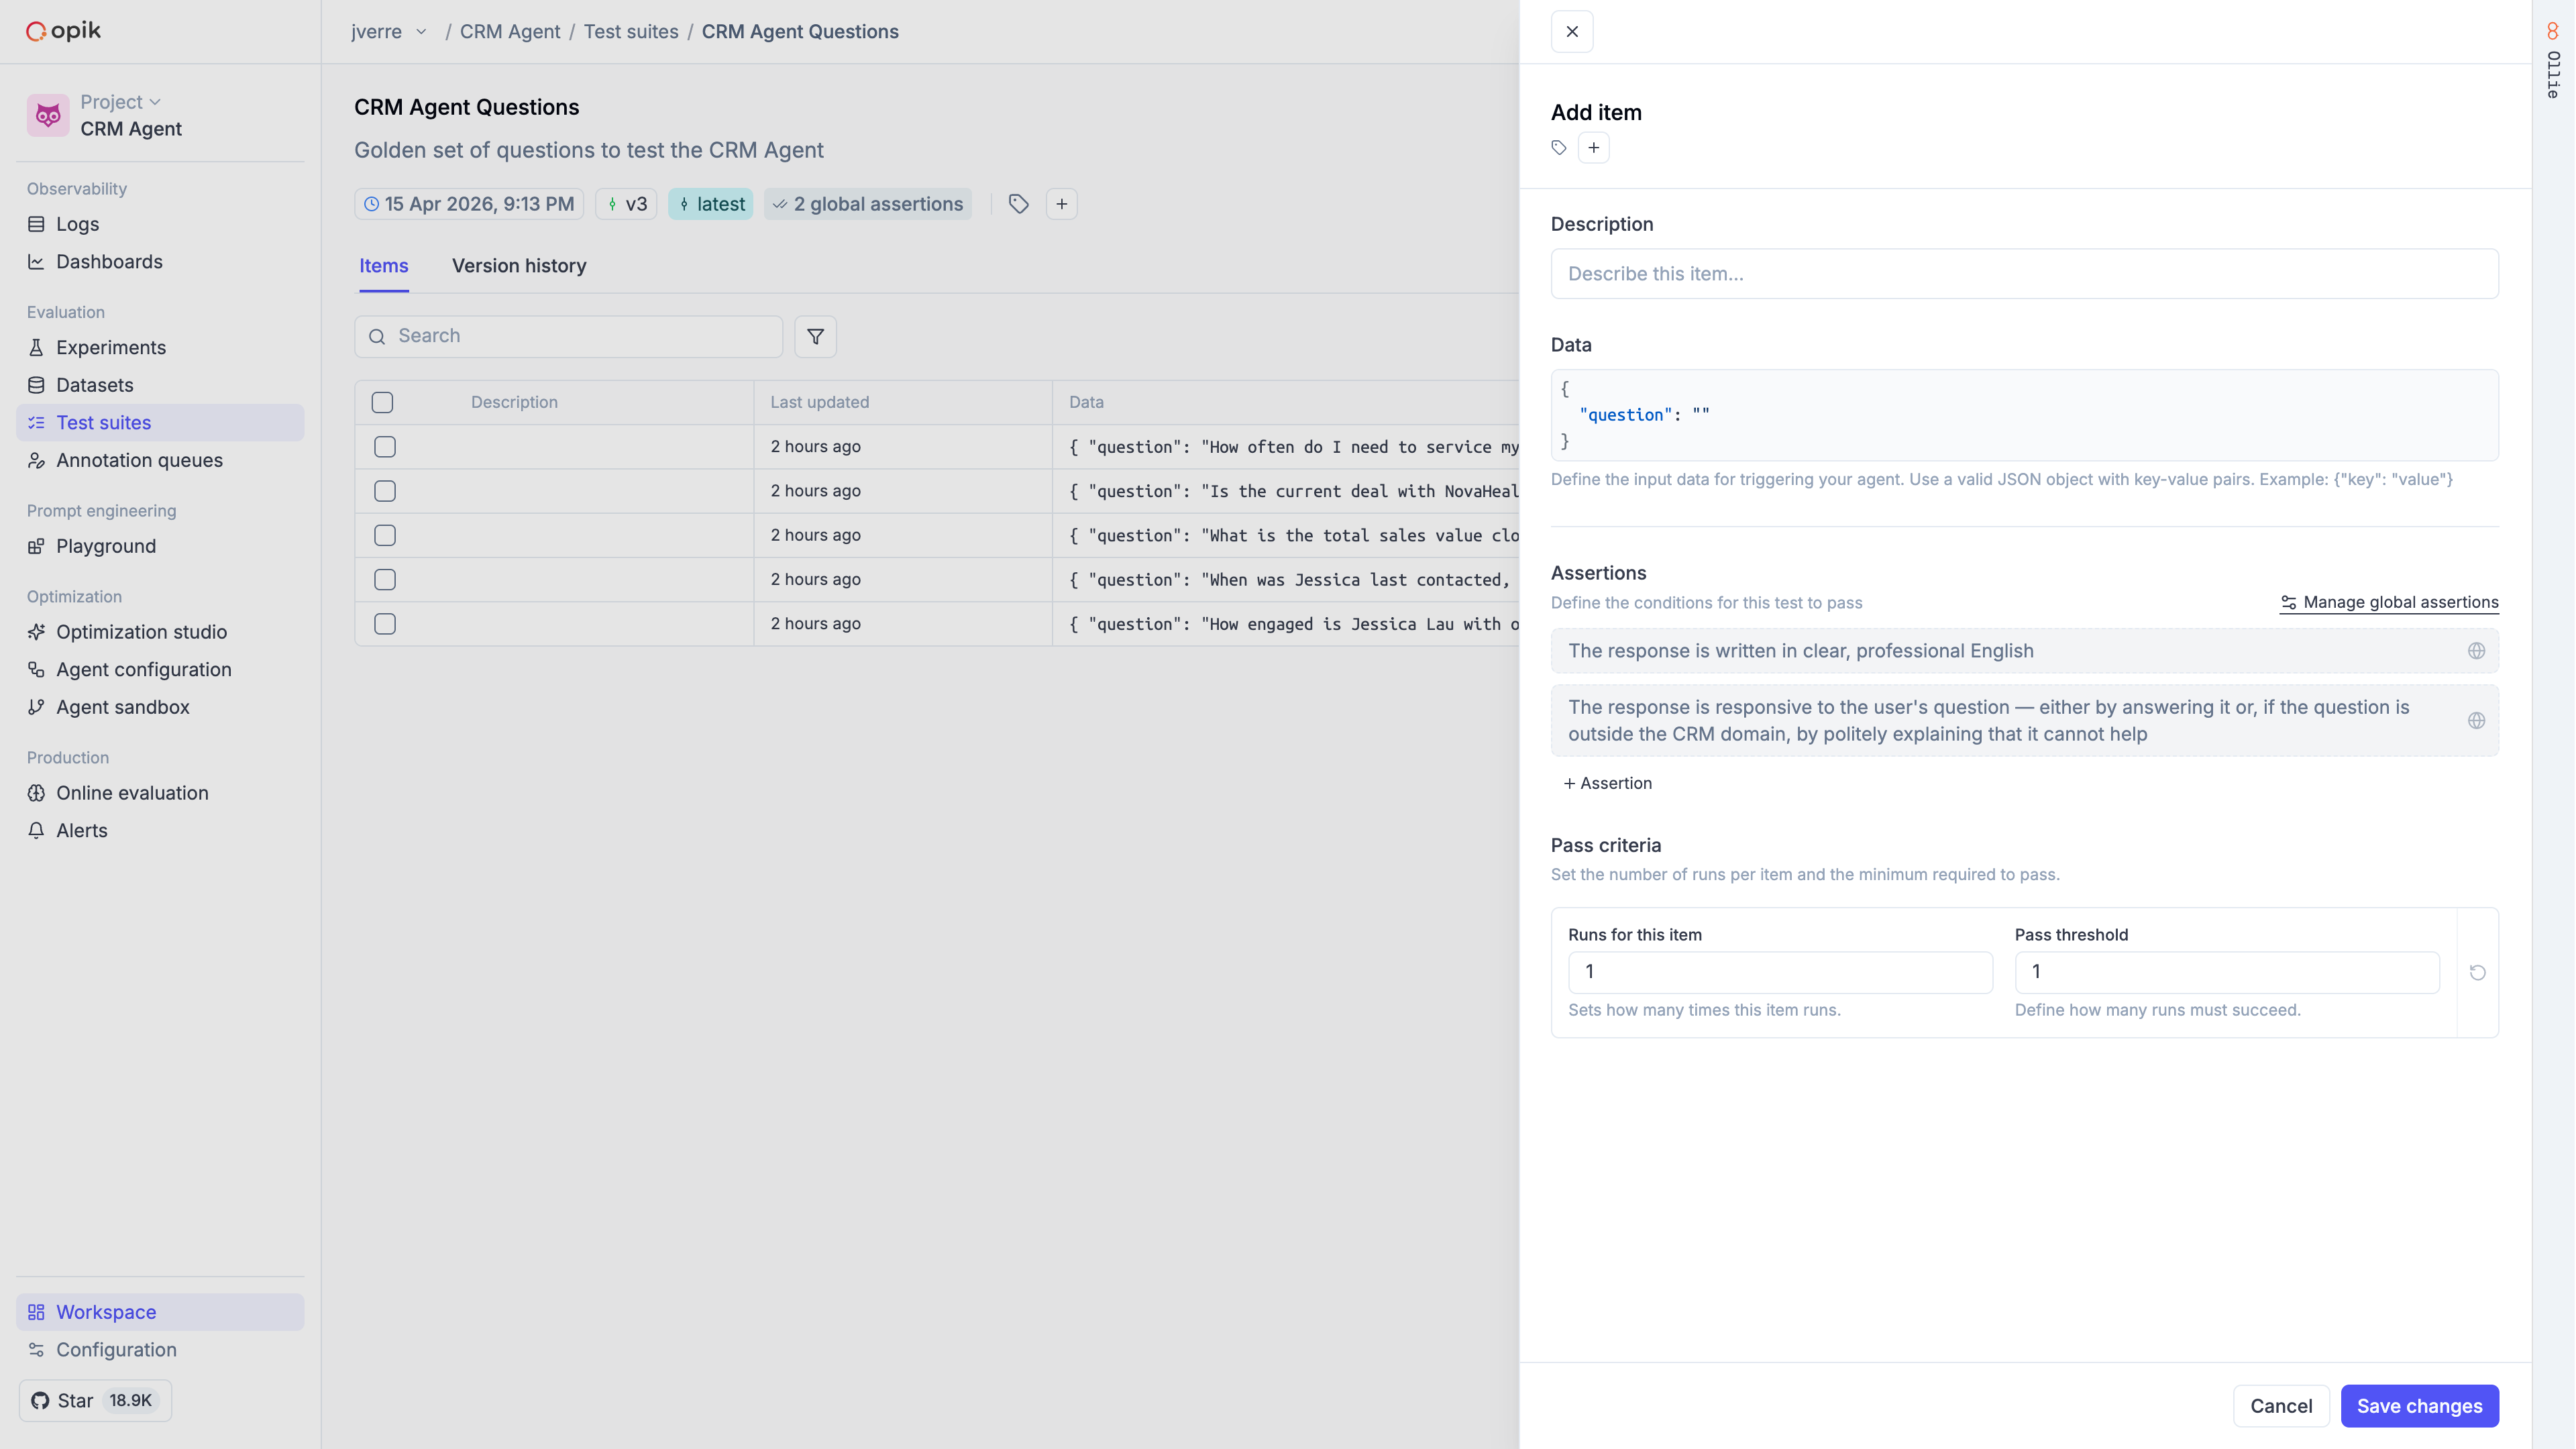Screen dimensions: 2576x1449
Task: Check the first dataset row checkbox
Action: pyautogui.click(x=384, y=447)
